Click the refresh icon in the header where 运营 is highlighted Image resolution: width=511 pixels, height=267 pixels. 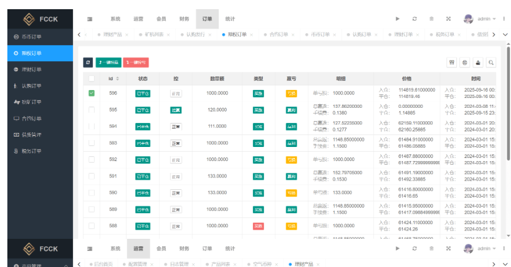coord(415,249)
